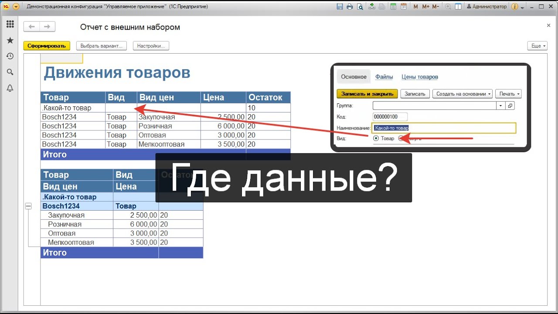This screenshot has height=314, width=558.
Task: Click the window layout panels icon
Action: point(458,7)
